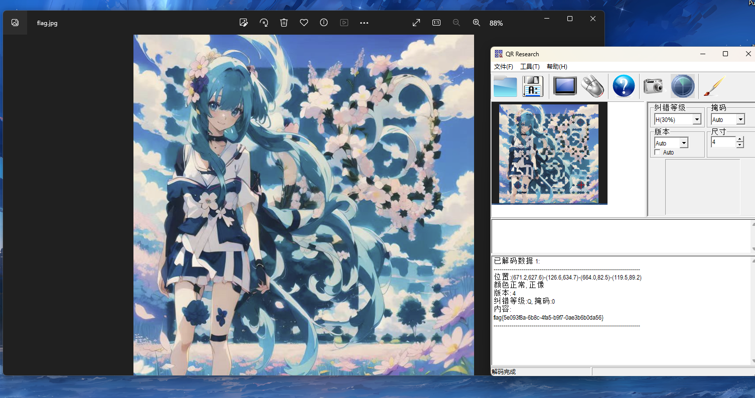Viewport: 755px width, 398px height.
Task: Set photo to actual size 1:1
Action: [x=436, y=23]
